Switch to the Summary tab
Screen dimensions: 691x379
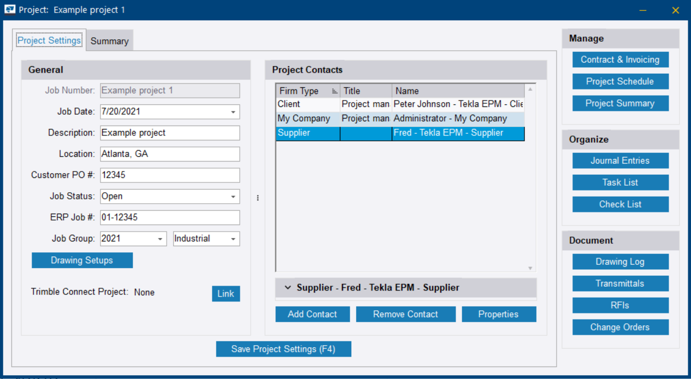tap(109, 40)
